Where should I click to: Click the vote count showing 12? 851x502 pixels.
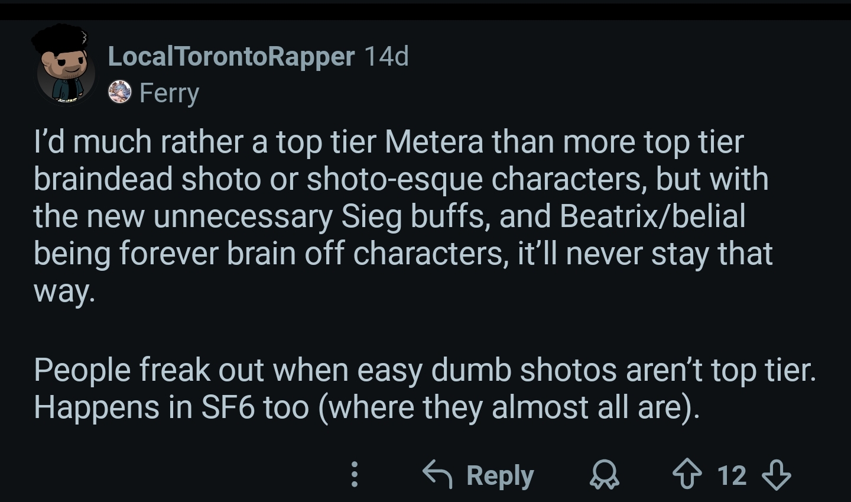732,475
